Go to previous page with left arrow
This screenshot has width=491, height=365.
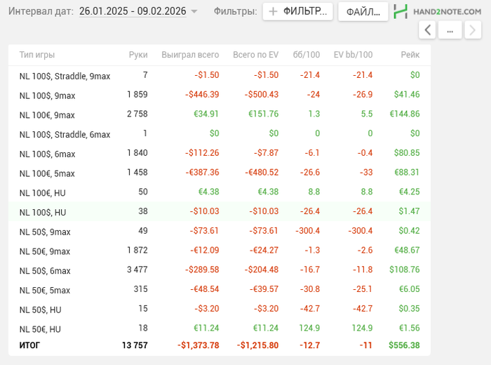pos(428,29)
